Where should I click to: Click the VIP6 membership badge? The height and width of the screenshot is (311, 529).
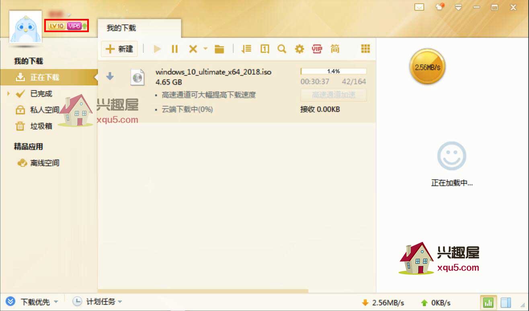(74, 26)
